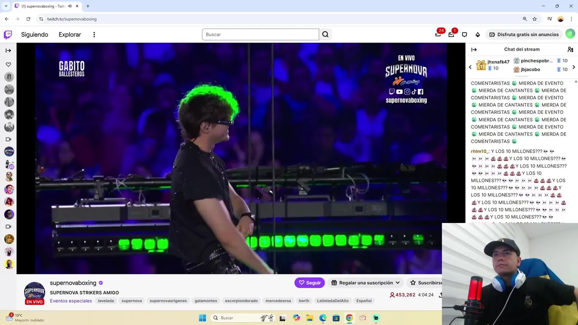Open File Explorer from the taskbar
This screenshot has width=578, height=325.
tap(309, 318)
